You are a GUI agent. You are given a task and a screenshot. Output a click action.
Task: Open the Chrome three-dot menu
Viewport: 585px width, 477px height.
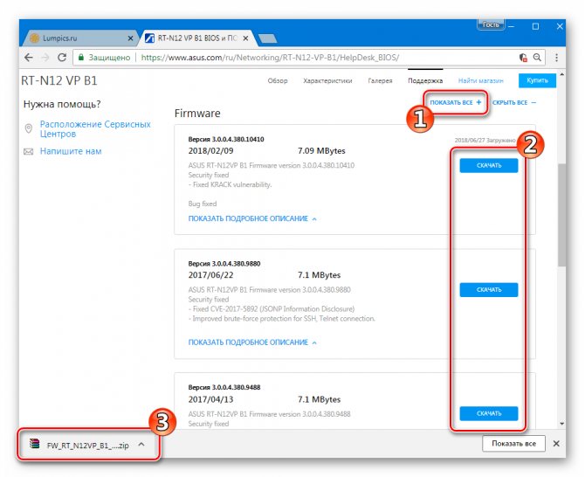[557, 58]
